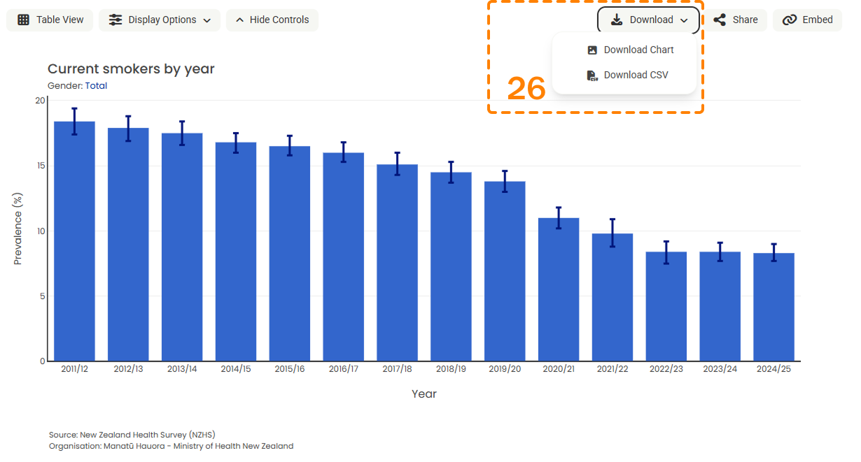The image size is (861, 462).
Task: Click the image icon beside Download Chart
Action: coord(592,50)
